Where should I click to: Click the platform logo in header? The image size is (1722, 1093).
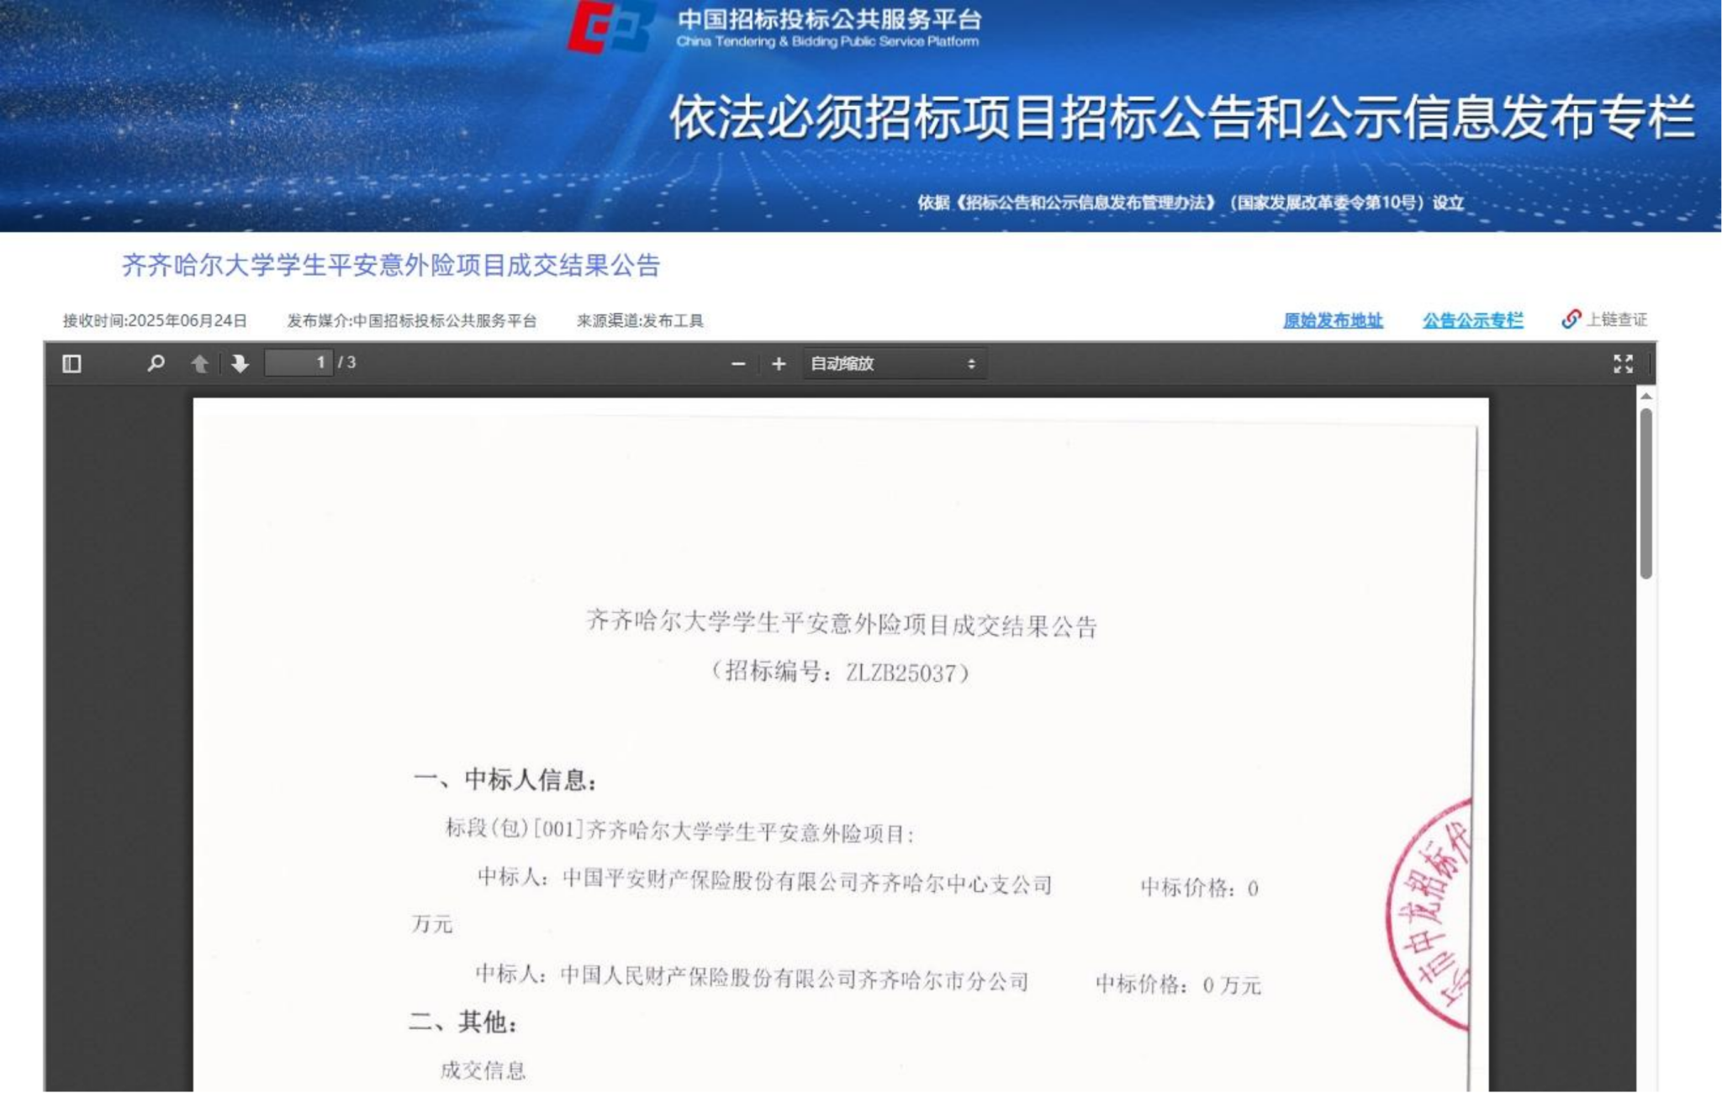tap(611, 27)
